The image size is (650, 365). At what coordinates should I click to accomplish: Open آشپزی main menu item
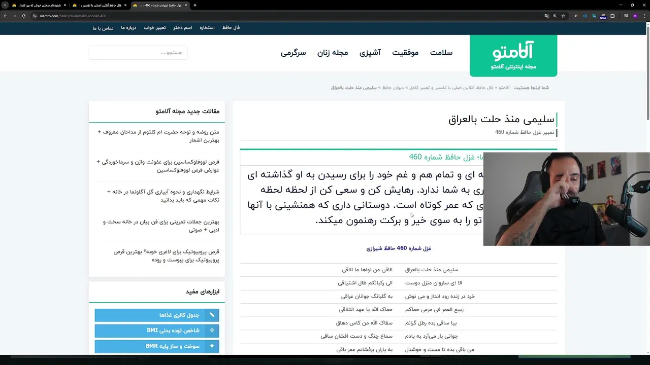[370, 53]
